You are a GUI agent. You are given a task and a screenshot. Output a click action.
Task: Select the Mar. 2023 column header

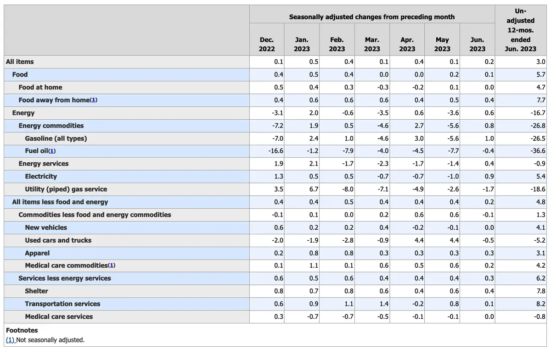(372, 44)
